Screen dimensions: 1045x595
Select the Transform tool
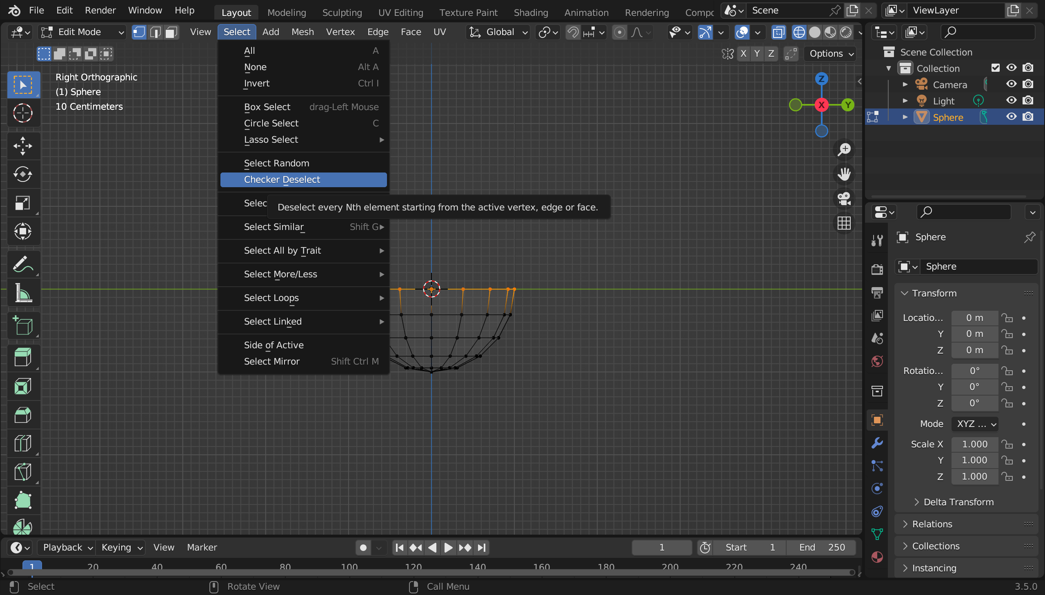pos(23,232)
